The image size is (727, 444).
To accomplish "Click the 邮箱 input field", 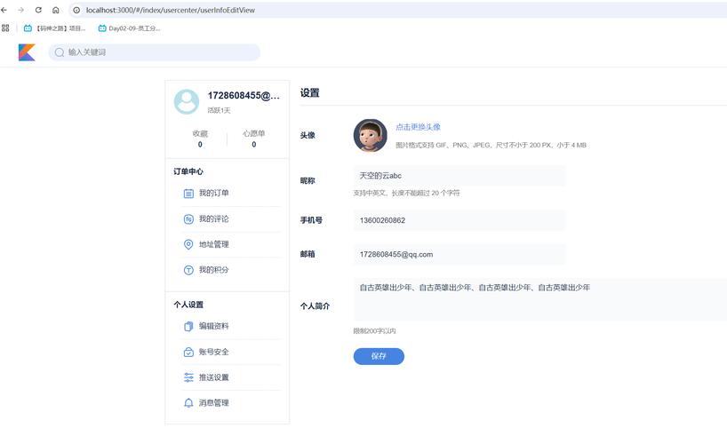I will (459, 254).
